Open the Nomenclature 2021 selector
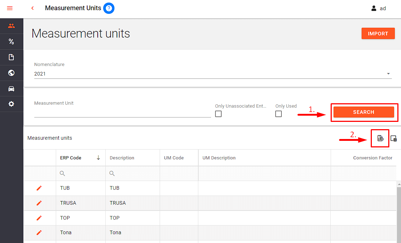Screen dimensions: 401x243 coord(213,74)
